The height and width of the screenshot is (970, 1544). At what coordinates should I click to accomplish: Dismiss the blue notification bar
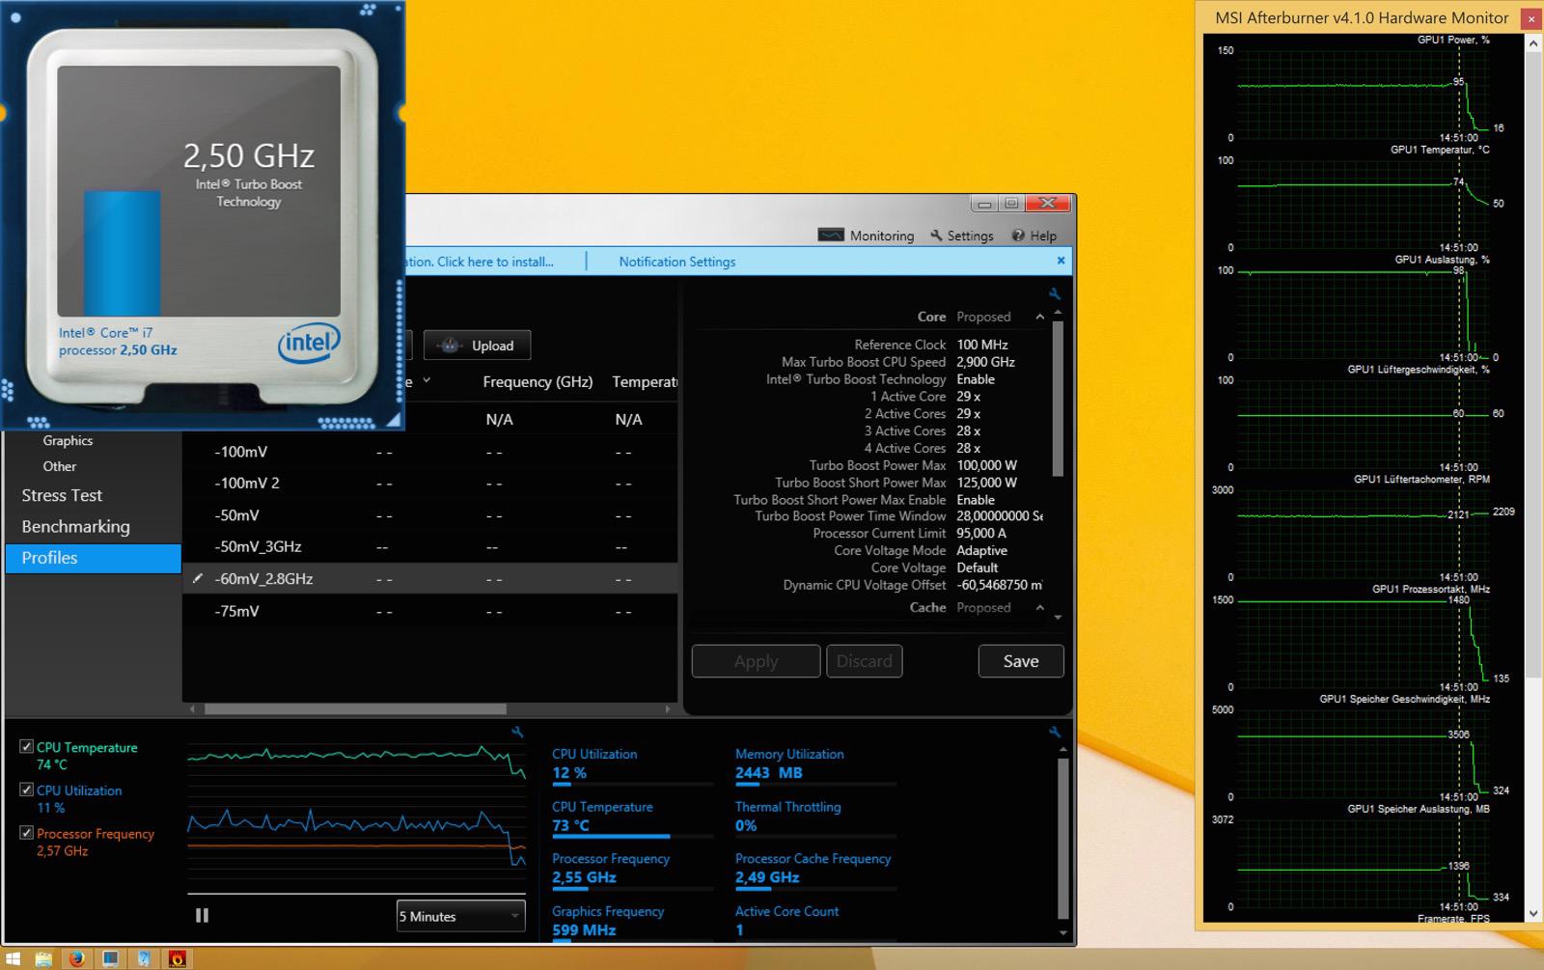[1061, 260]
